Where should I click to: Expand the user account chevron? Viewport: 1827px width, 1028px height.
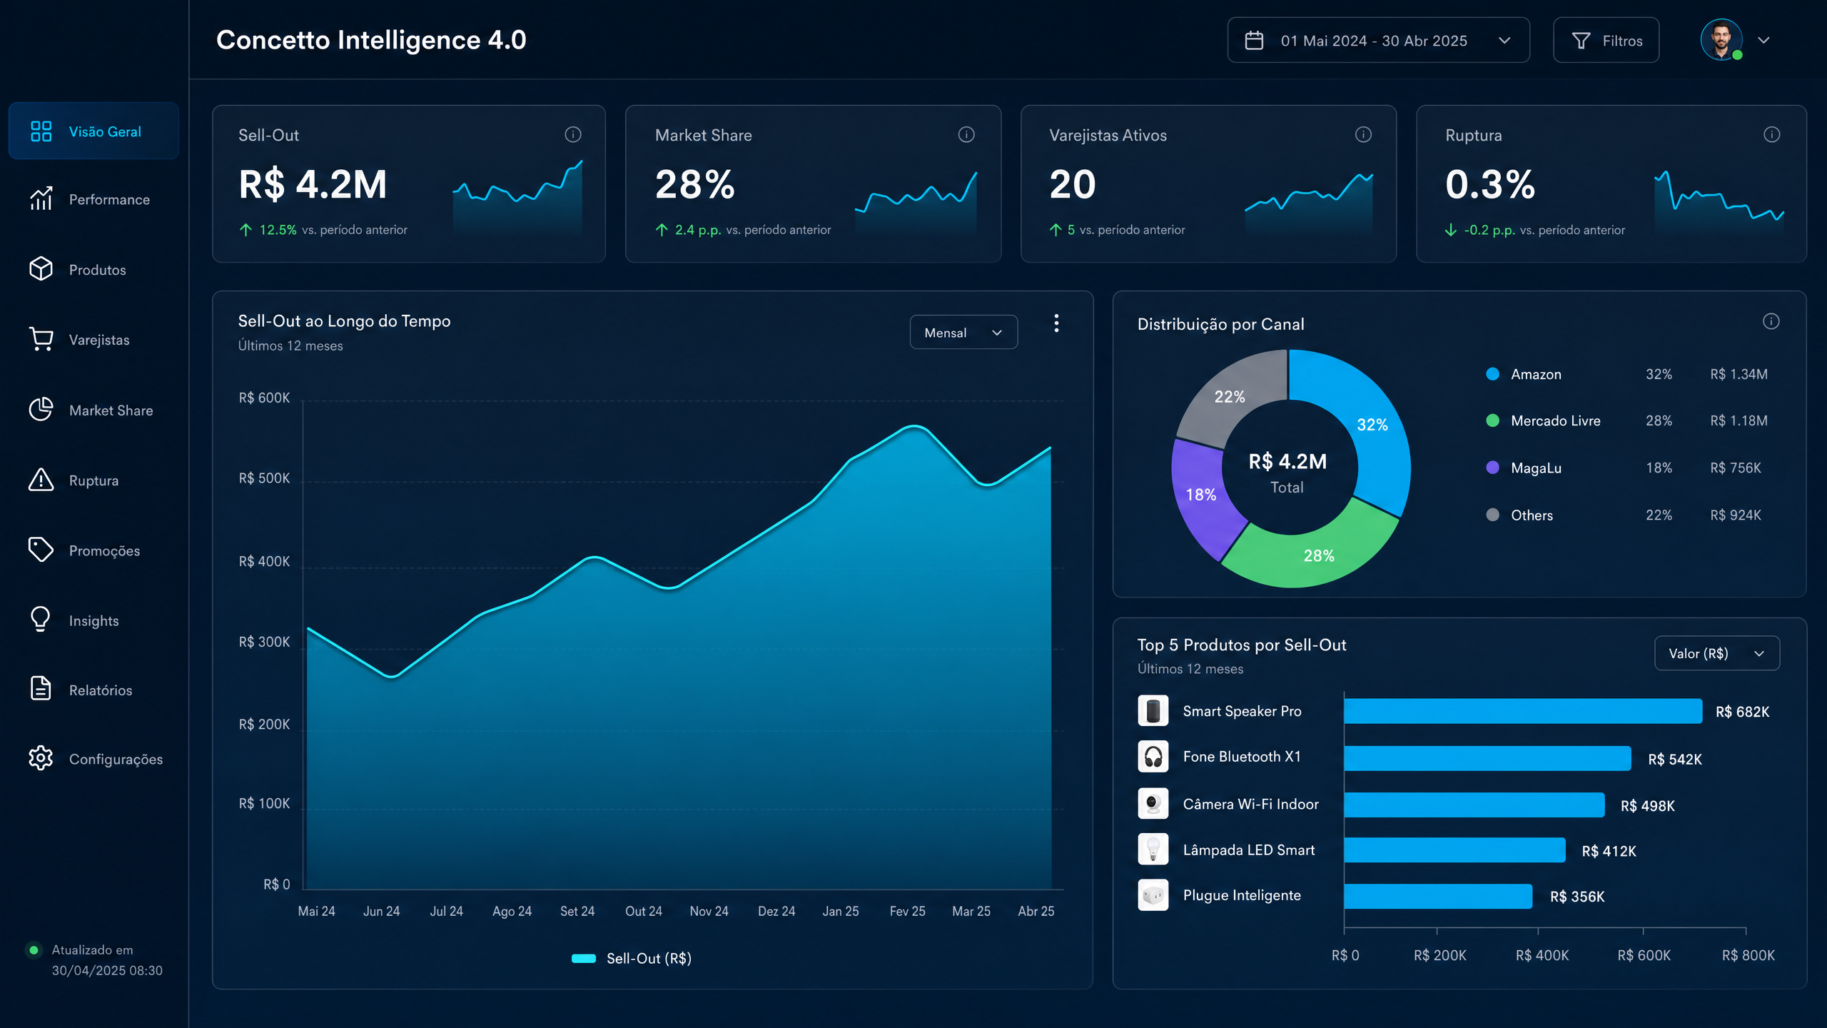(1763, 41)
